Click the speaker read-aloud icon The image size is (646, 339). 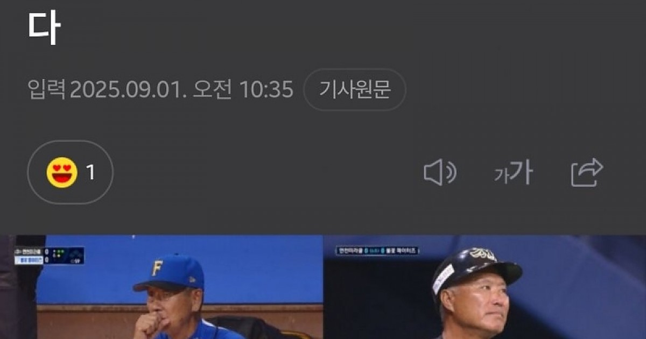click(440, 173)
